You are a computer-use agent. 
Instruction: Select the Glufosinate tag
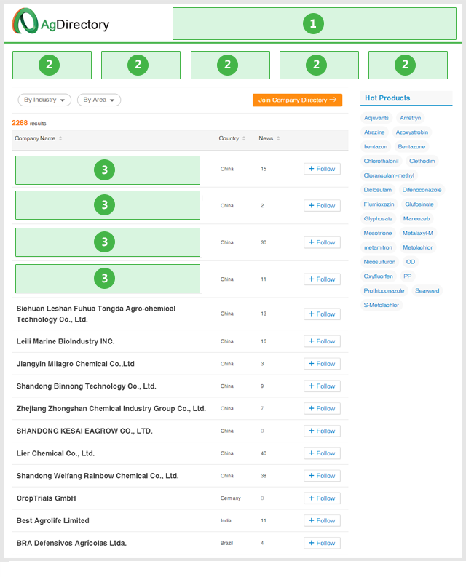[x=419, y=204]
